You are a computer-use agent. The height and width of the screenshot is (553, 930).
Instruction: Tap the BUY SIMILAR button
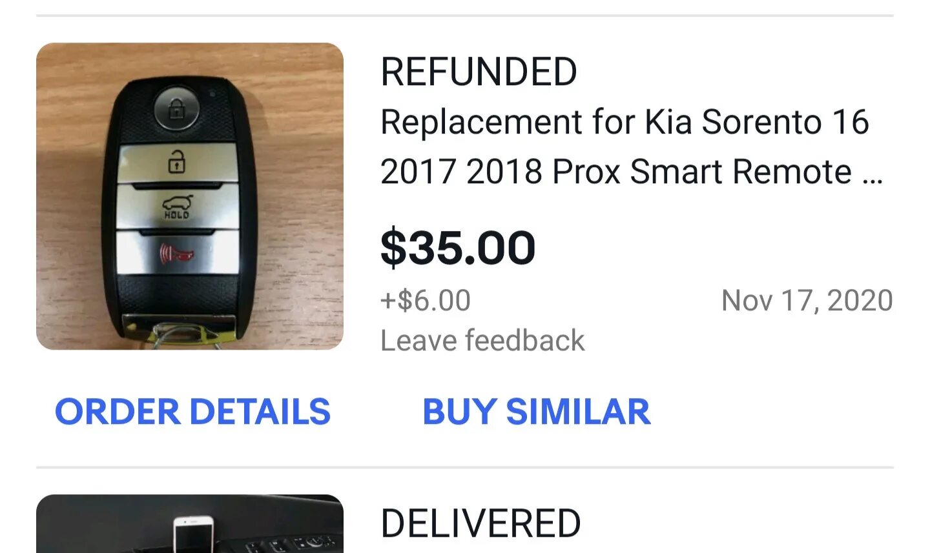pos(536,412)
